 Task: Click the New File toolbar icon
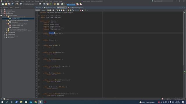coord(3,4)
